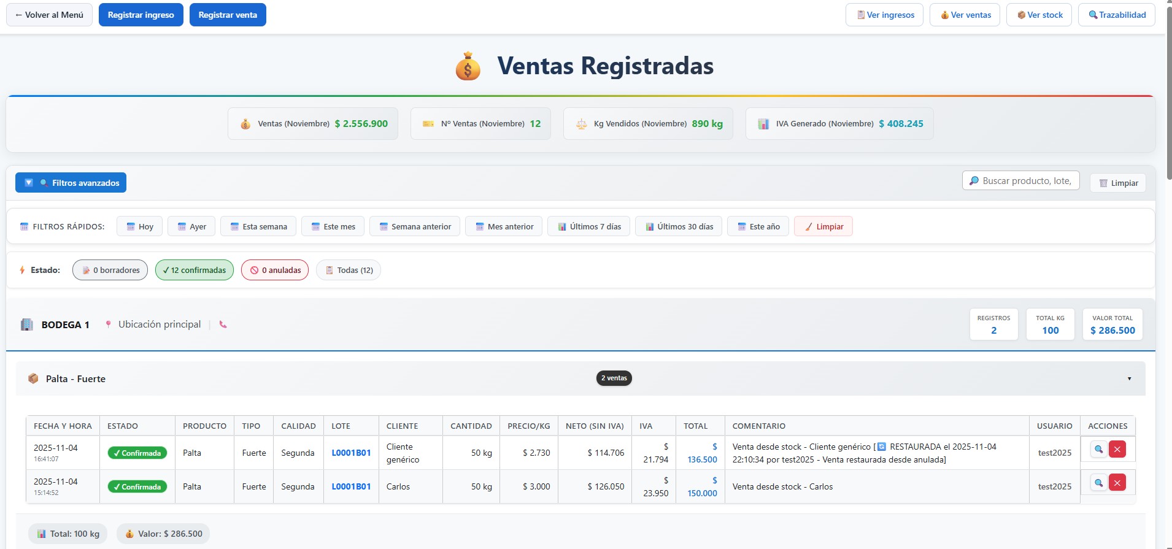Click the magnifier view icon for Carlos sale

(x=1098, y=483)
